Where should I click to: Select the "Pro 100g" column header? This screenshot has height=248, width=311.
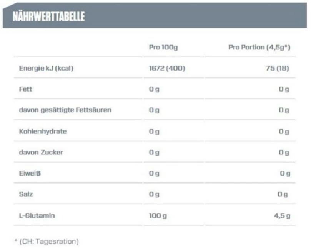[163, 48]
